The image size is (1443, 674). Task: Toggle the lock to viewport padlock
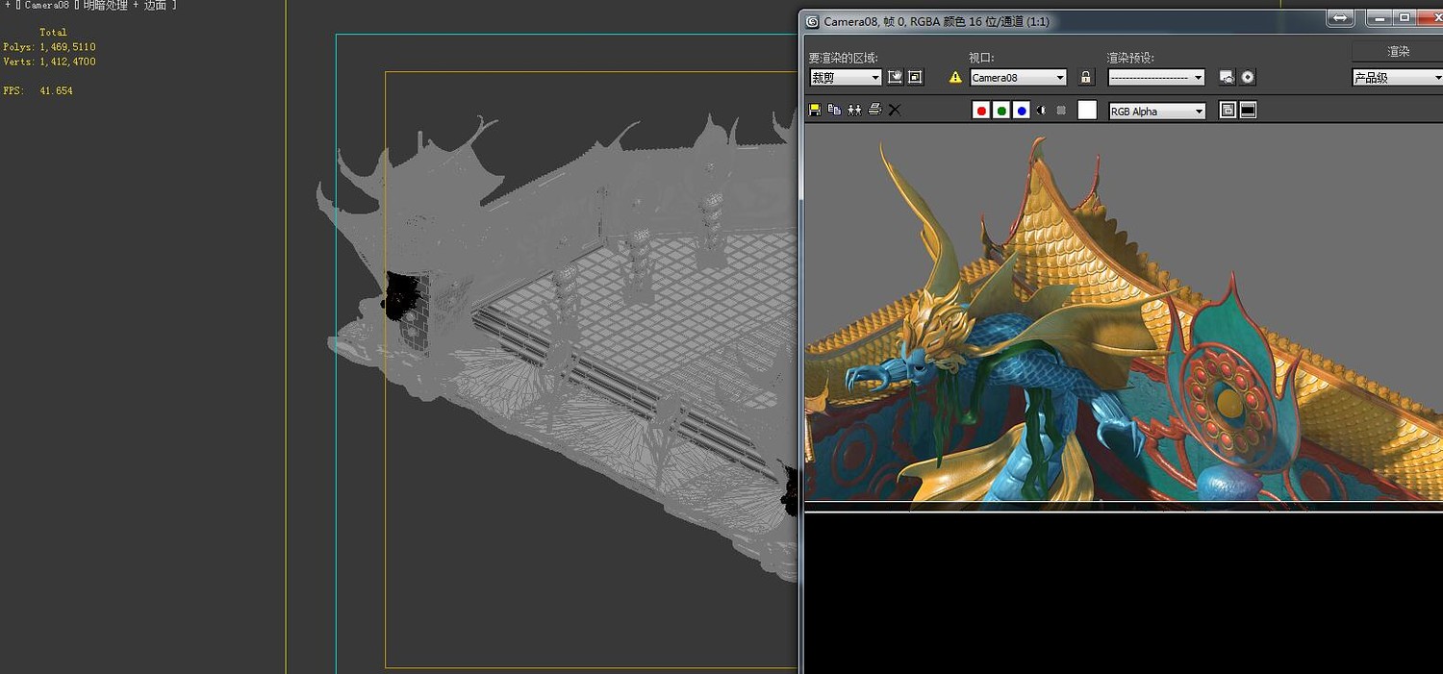coord(1086,77)
